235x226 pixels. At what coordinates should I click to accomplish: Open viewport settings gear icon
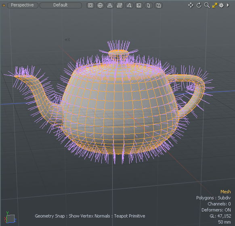[221, 5]
